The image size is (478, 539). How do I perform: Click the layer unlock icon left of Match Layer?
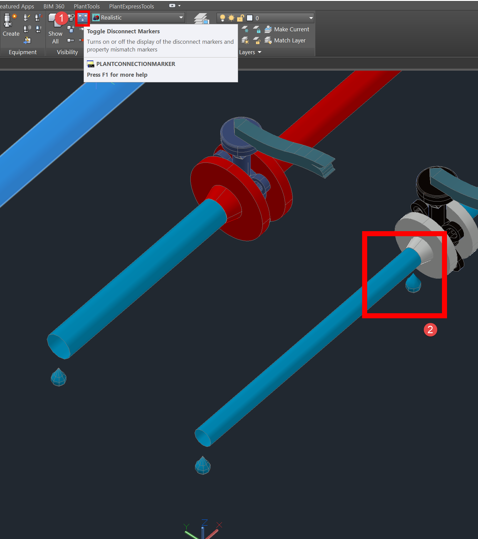(257, 40)
